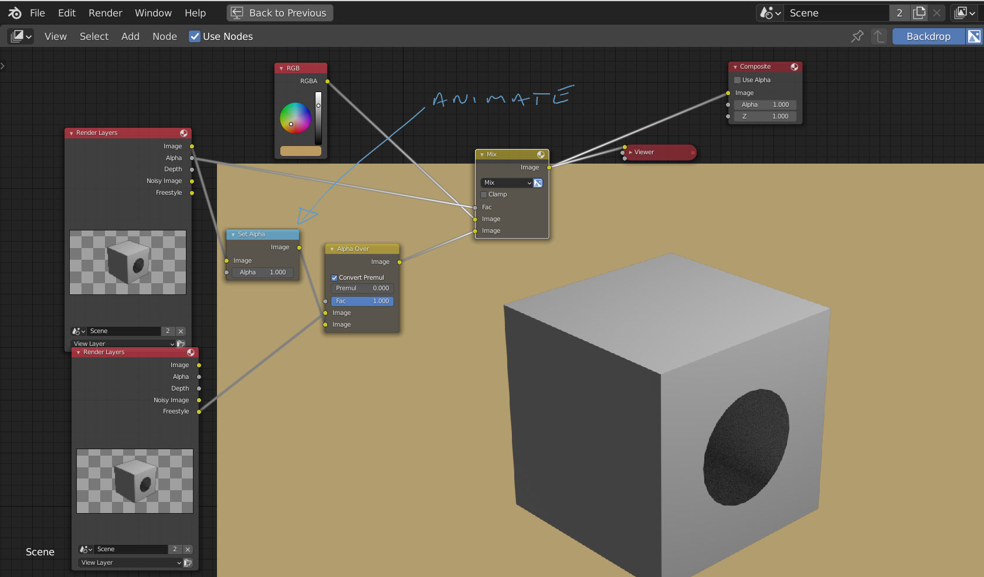Enable Use Alpha on Composite node
This screenshot has width=984, height=577.
(x=738, y=80)
